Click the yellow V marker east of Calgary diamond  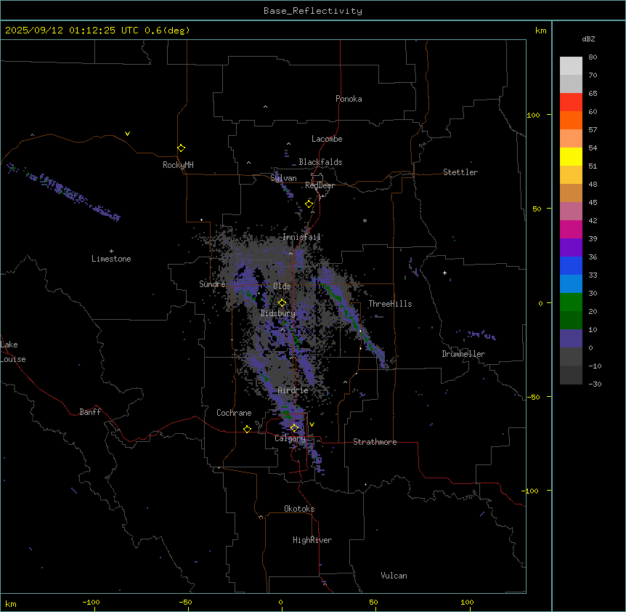[x=312, y=424]
